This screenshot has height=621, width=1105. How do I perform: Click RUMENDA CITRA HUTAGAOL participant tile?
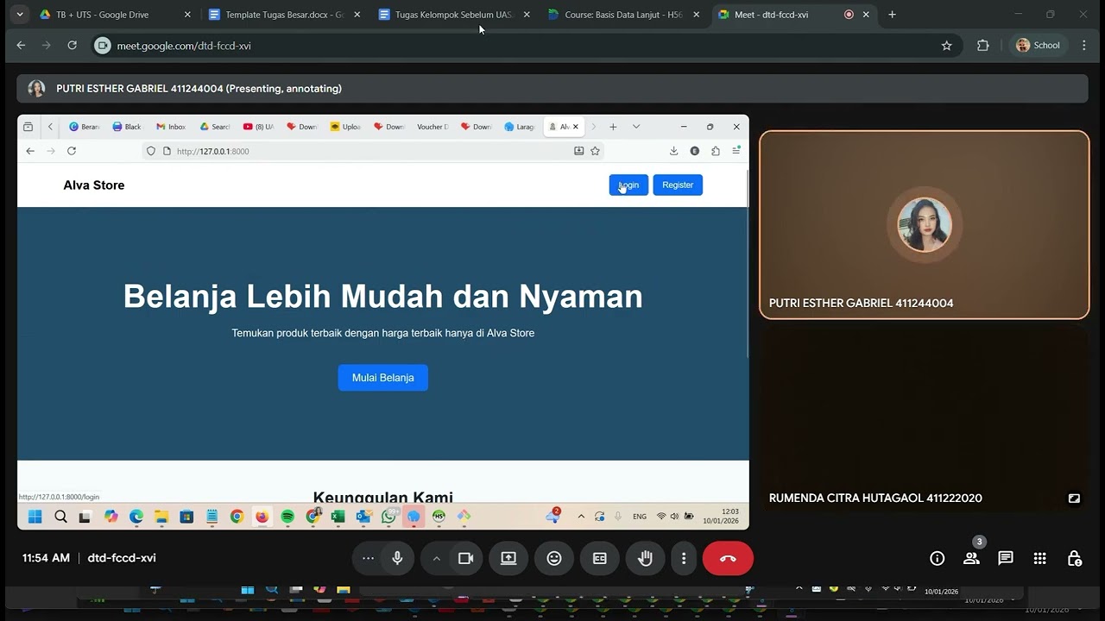pos(925,417)
